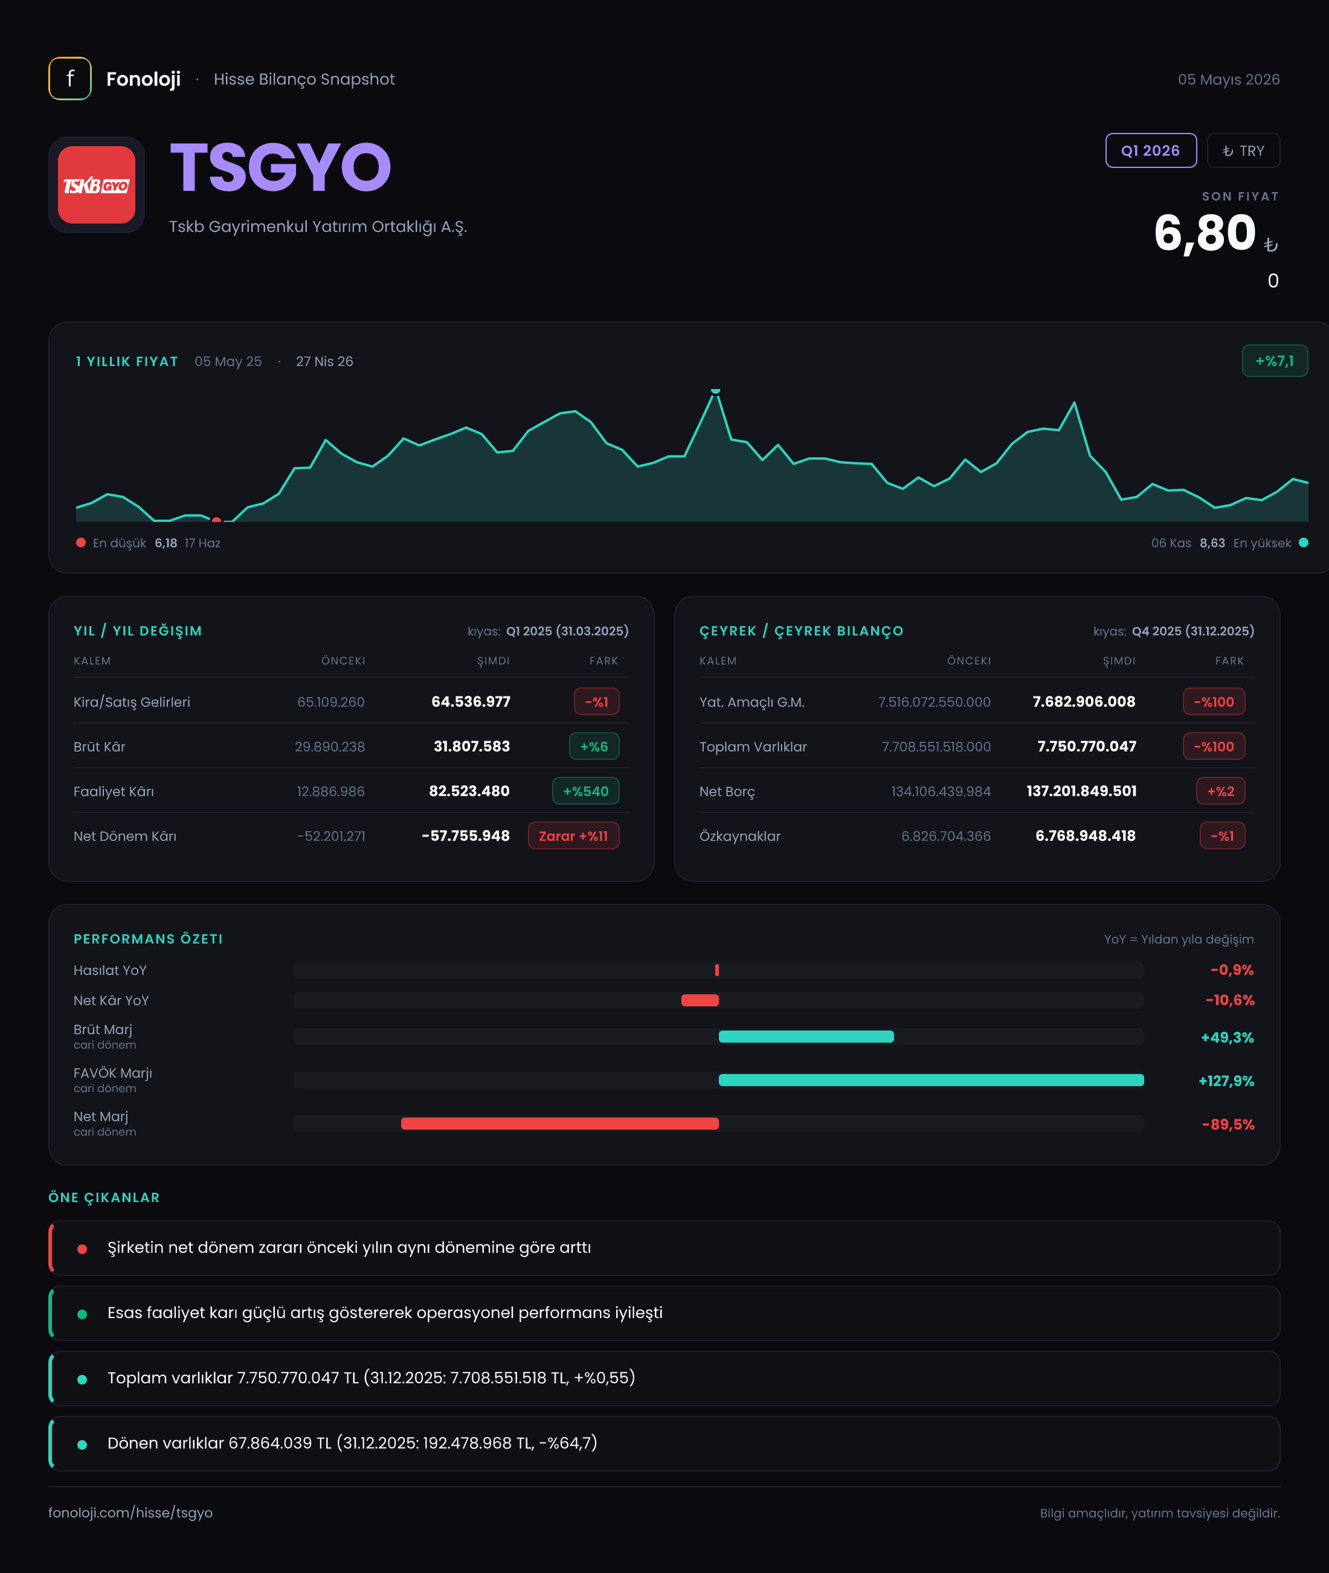Click the YIL / YIL DEĞİŞİM heading
Image resolution: width=1329 pixels, height=1573 pixels.
point(138,631)
